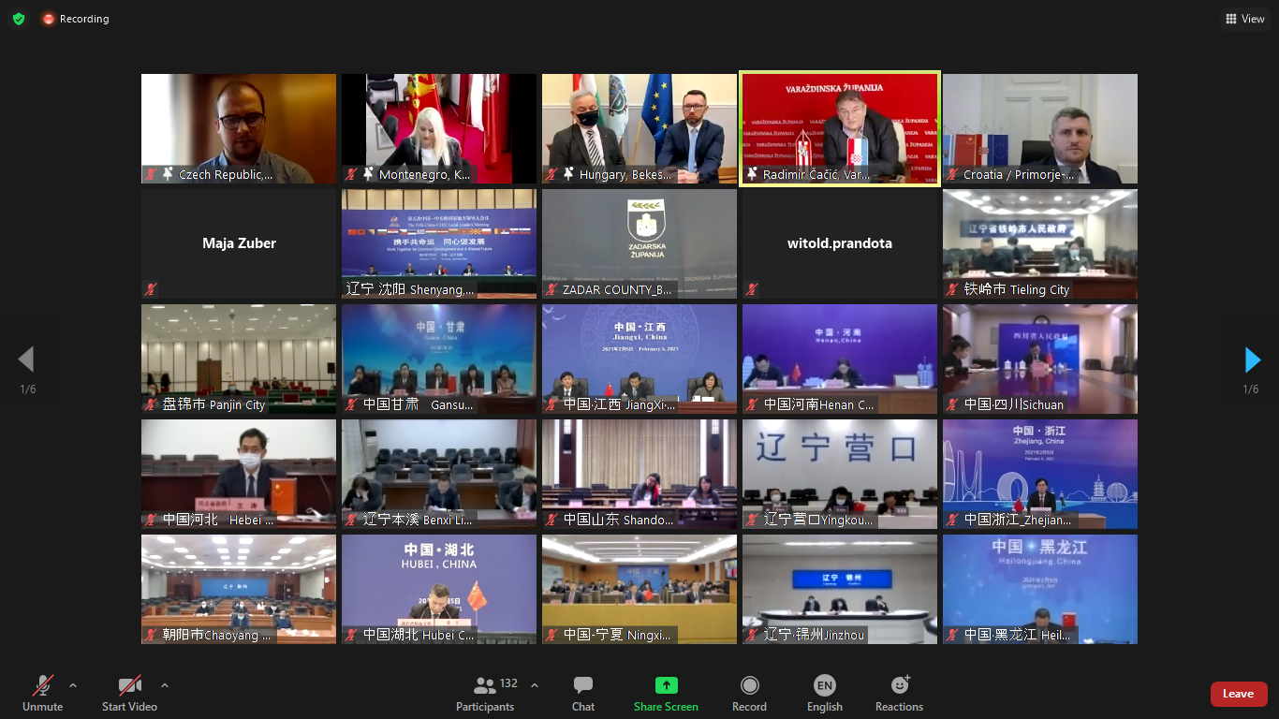
Task: Start Video camera toggle
Action: (129, 694)
